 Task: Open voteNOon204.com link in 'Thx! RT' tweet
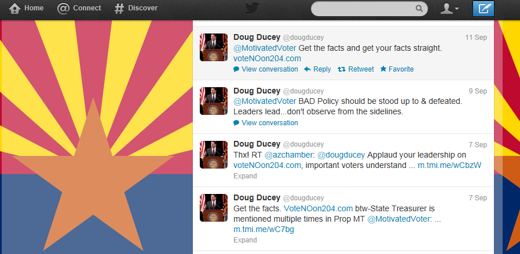pos(268,165)
